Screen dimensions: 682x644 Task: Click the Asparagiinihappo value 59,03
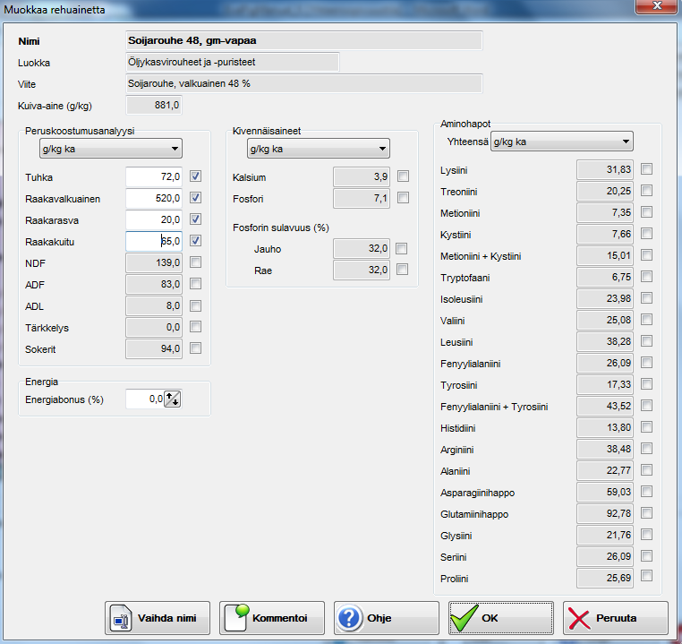pyautogui.click(x=605, y=492)
